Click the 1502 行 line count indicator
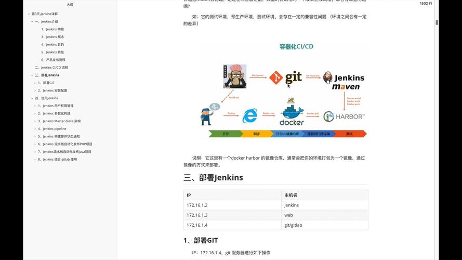This screenshot has height=260, width=462. coord(426,4)
